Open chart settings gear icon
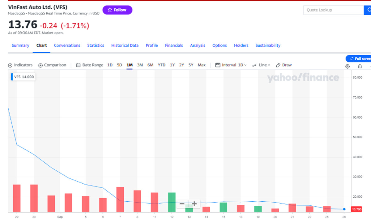The width and height of the screenshot is (371, 219). tap(348, 66)
